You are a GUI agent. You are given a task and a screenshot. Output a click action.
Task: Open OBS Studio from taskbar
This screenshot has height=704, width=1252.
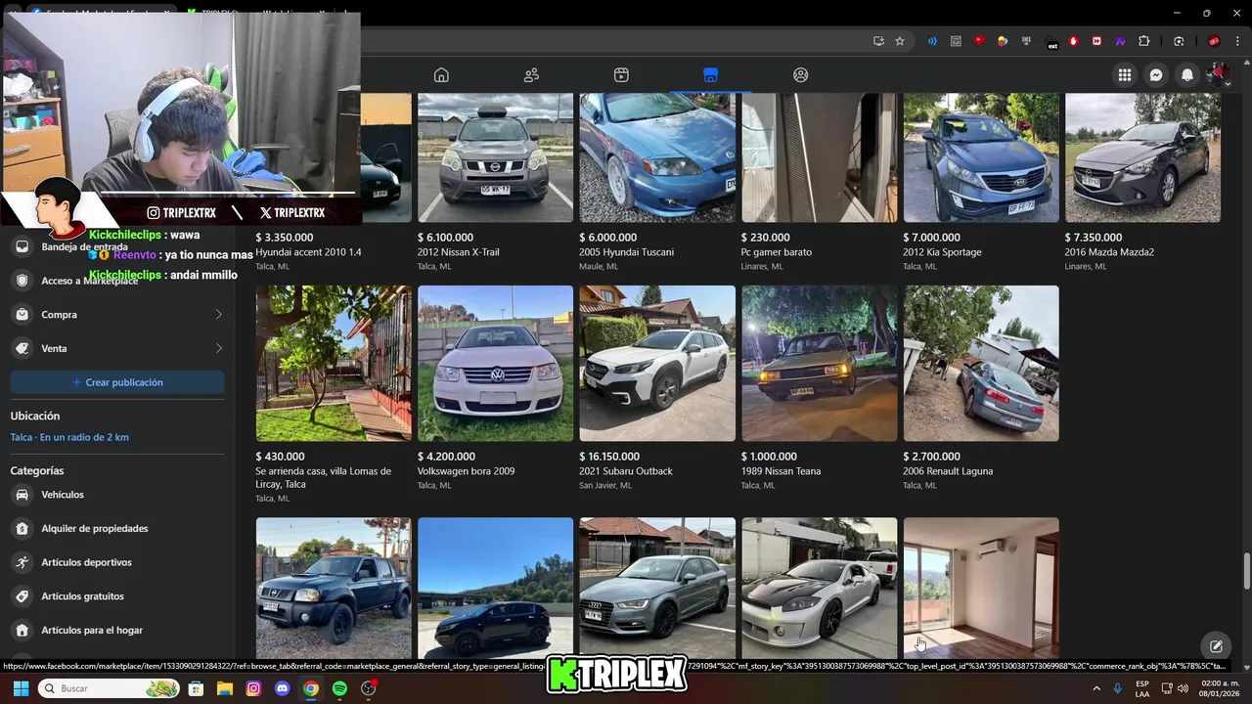click(x=369, y=688)
